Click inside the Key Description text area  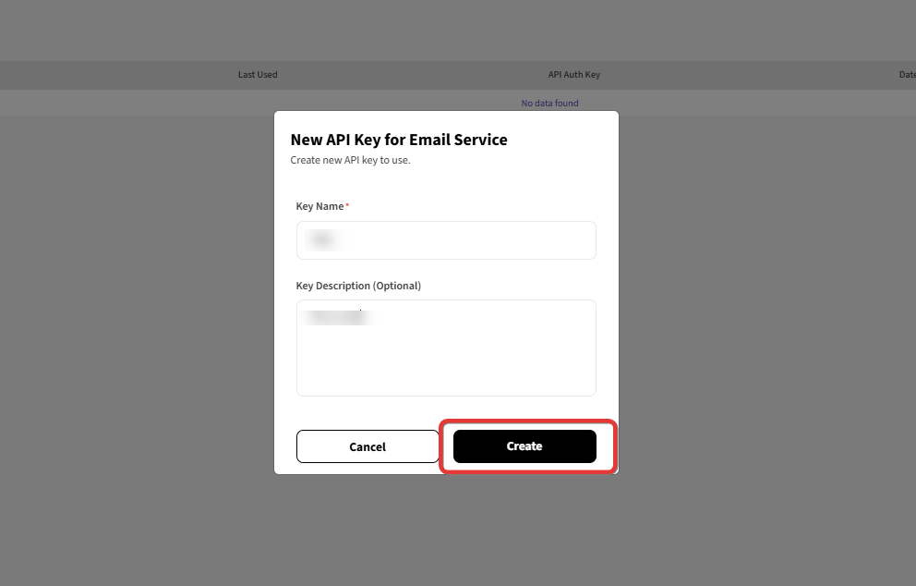coord(446,348)
